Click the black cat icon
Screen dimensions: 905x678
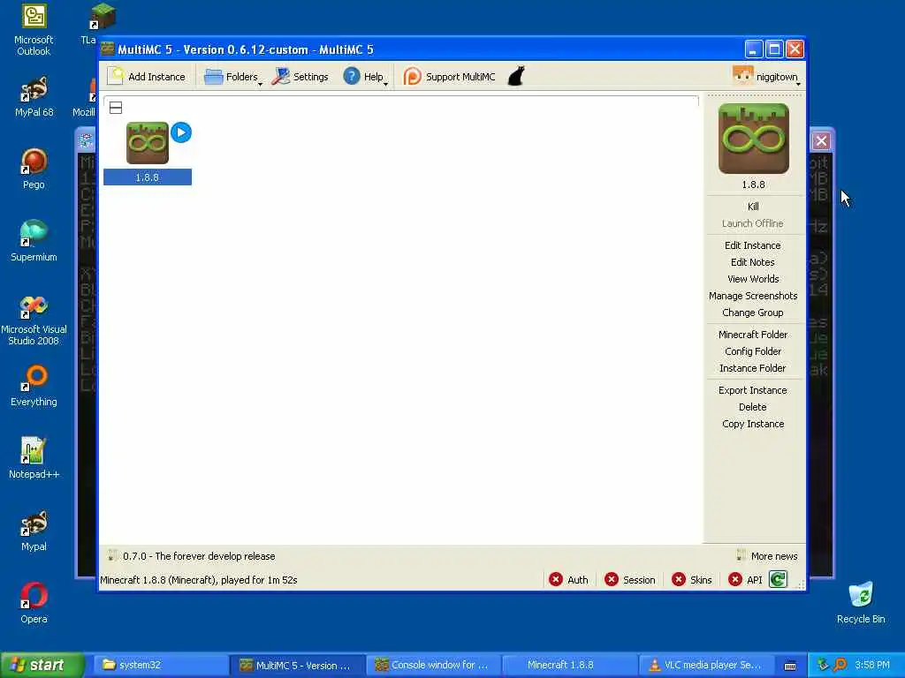[516, 76]
